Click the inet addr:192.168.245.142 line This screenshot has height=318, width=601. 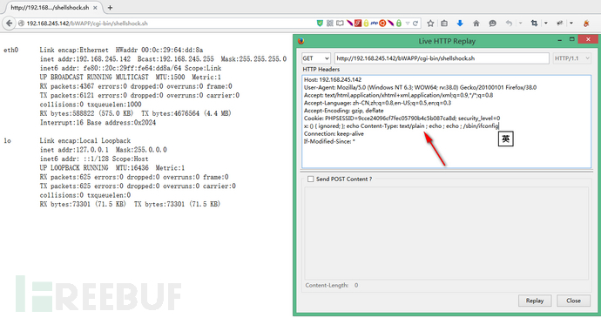pos(163,59)
